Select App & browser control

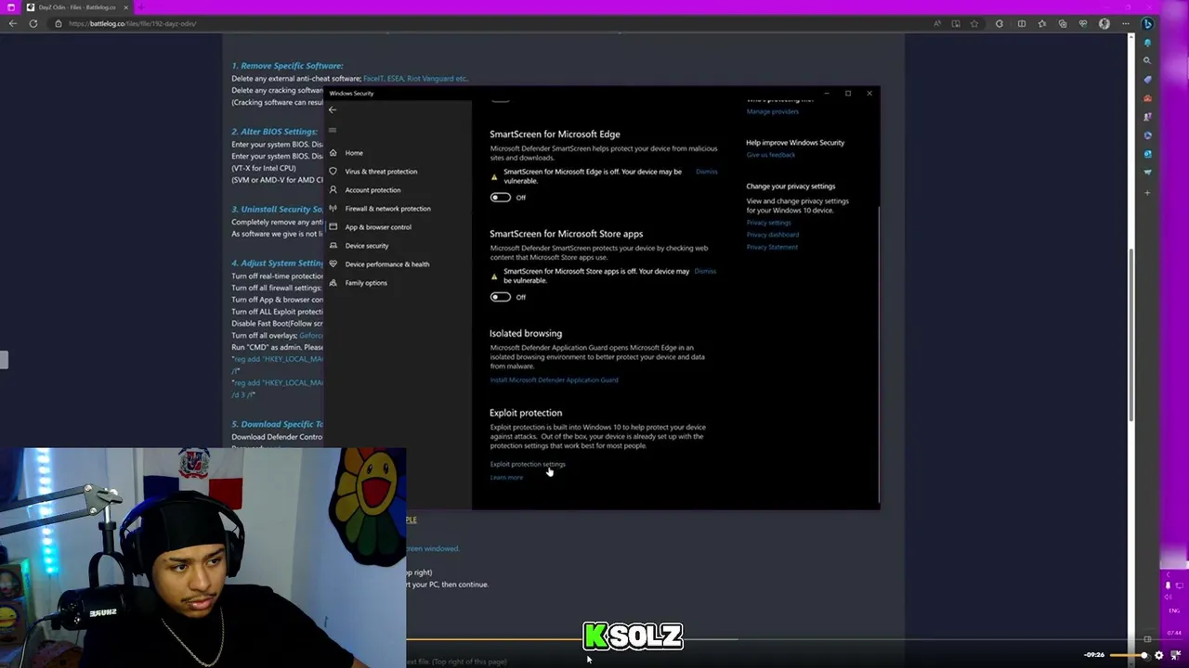[x=378, y=227]
